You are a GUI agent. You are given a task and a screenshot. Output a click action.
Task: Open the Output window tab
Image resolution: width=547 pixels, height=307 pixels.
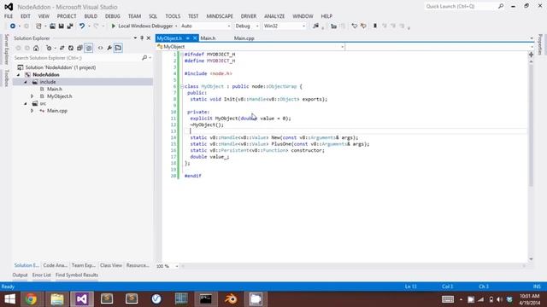[20, 275]
